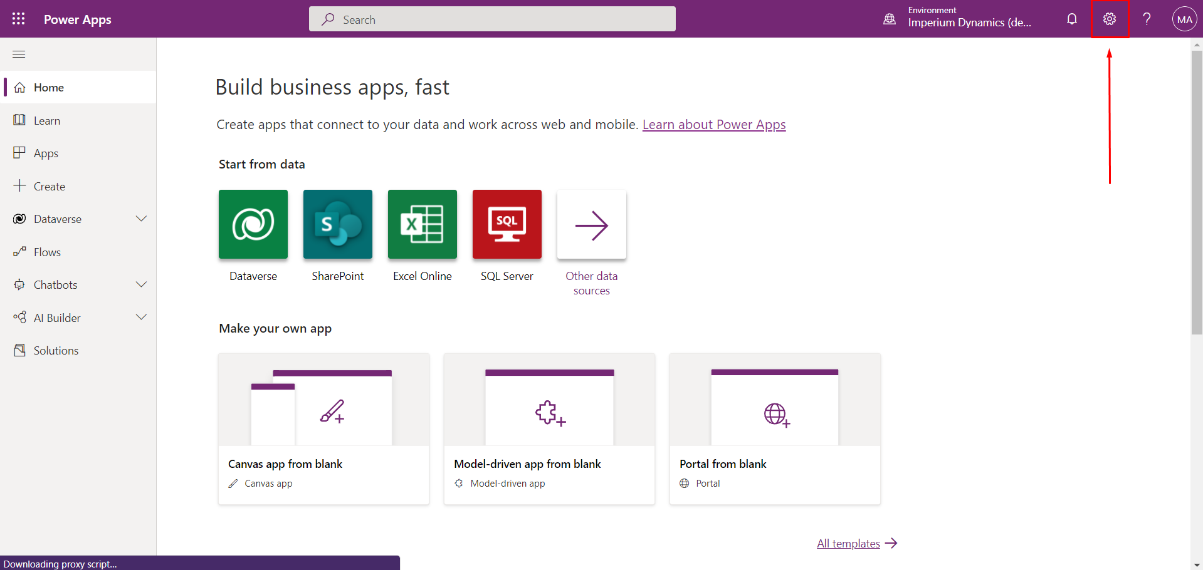Go to Apps in sidebar
The width and height of the screenshot is (1203, 570).
point(46,153)
